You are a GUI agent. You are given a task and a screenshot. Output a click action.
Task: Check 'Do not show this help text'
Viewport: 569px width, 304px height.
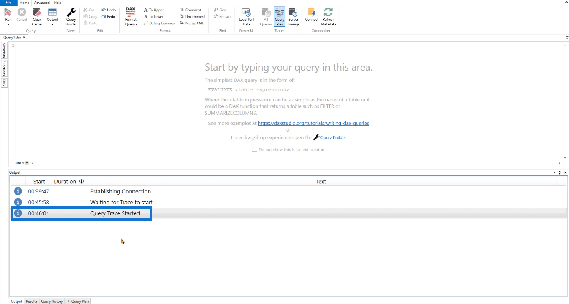coord(254,149)
